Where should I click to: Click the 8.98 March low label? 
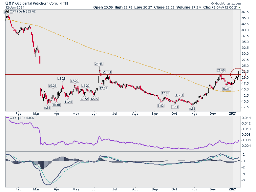pos(47,107)
